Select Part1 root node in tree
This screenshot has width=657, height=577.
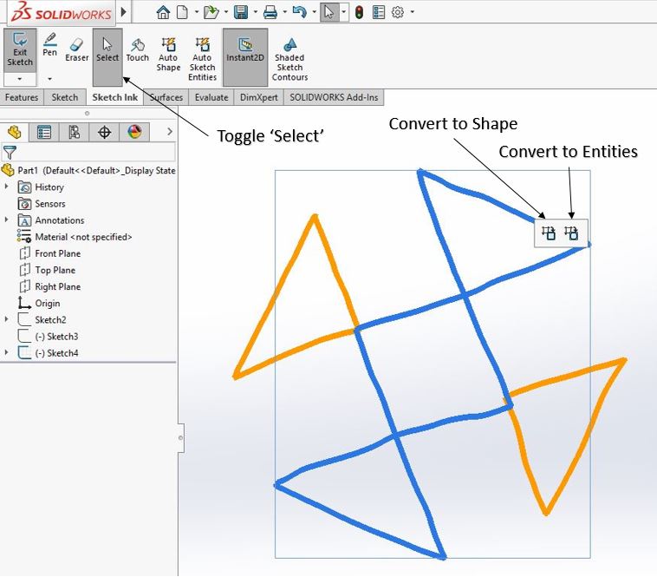(88, 171)
